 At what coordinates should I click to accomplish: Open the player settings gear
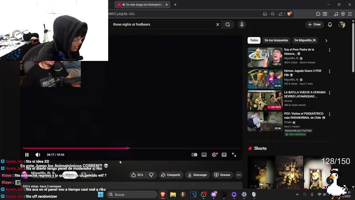pos(214,155)
